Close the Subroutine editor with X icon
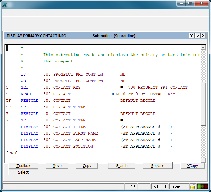Screen dimensions: 211x192 click(x=203, y=36)
